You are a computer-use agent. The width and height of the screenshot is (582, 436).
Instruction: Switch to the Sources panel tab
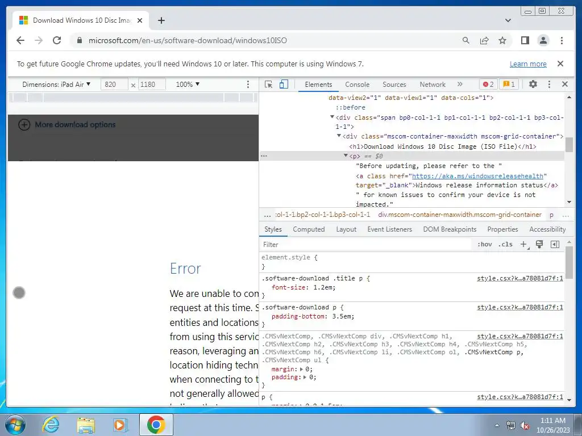coord(394,85)
